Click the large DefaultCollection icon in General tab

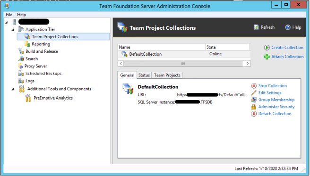[128, 89]
